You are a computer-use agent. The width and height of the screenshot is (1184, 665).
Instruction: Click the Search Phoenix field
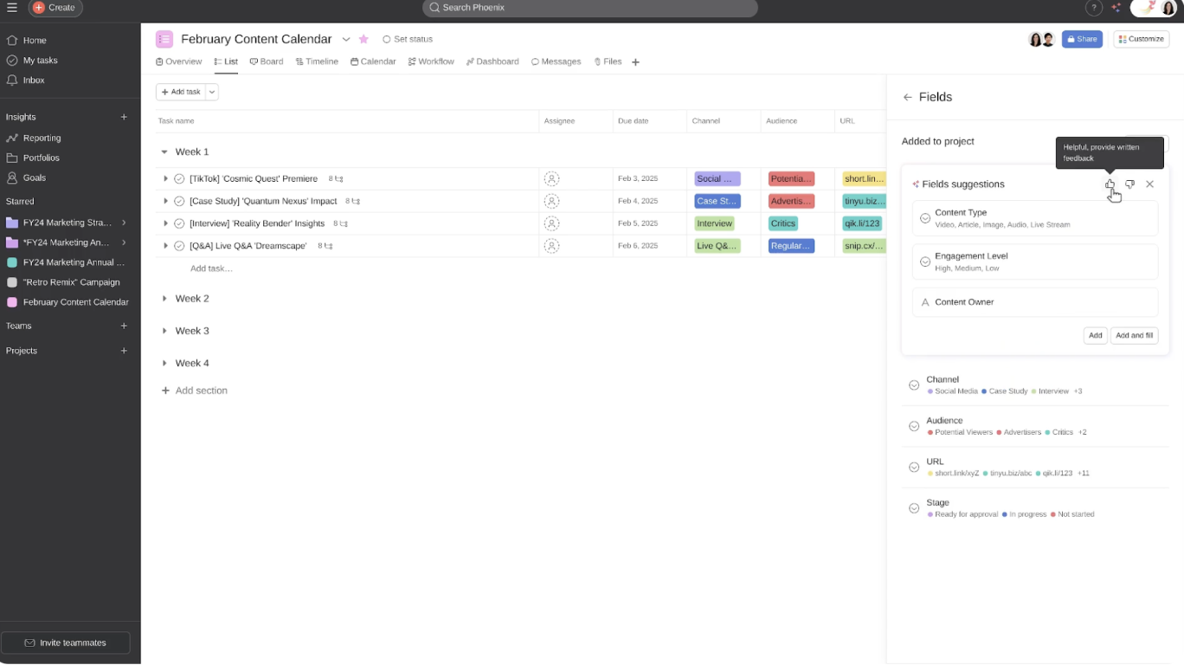click(589, 7)
